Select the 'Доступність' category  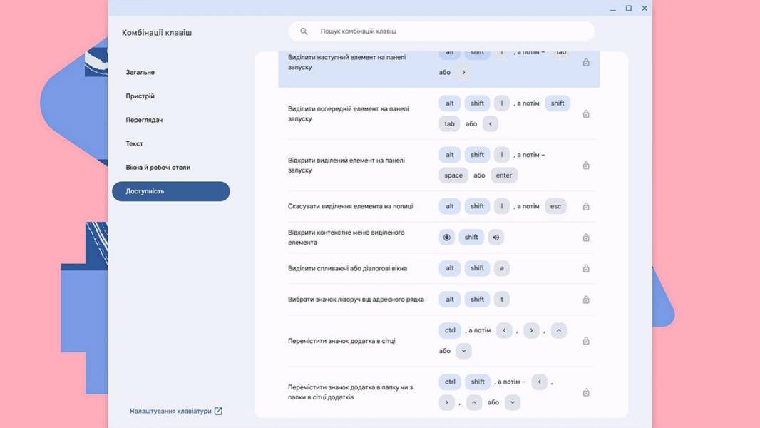click(x=171, y=191)
